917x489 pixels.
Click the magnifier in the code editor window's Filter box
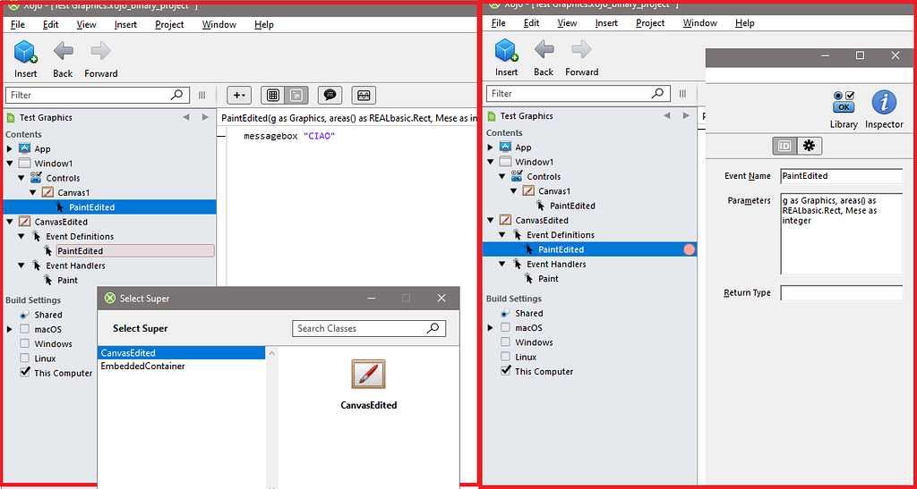coord(176,95)
